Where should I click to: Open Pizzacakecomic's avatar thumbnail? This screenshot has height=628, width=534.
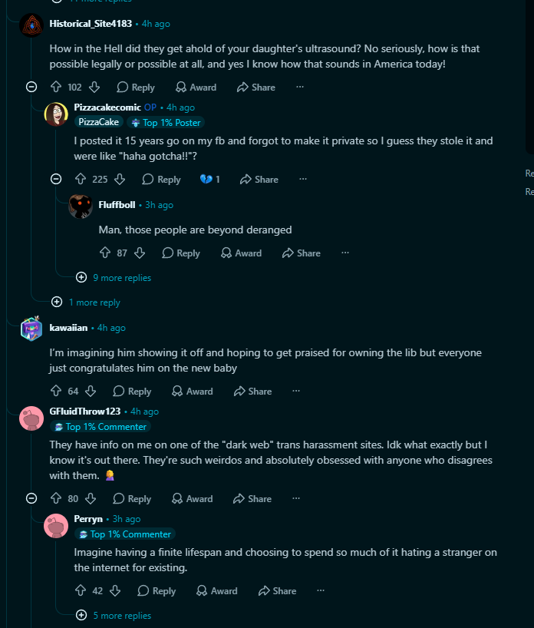tap(56, 114)
